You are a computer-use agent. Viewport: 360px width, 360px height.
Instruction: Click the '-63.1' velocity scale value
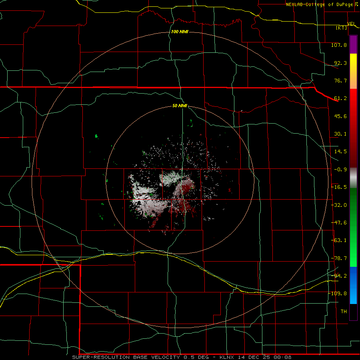point(339,240)
